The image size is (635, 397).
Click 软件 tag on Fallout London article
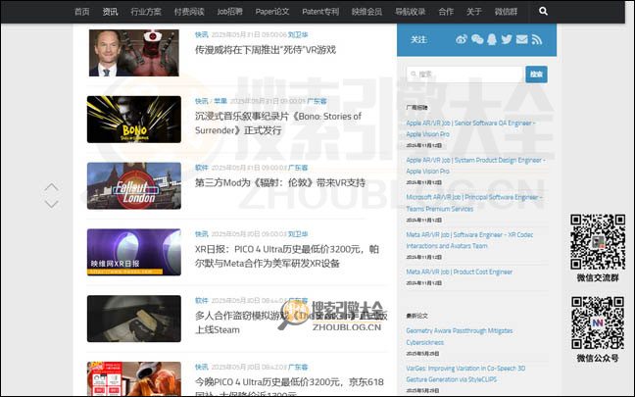201,168
